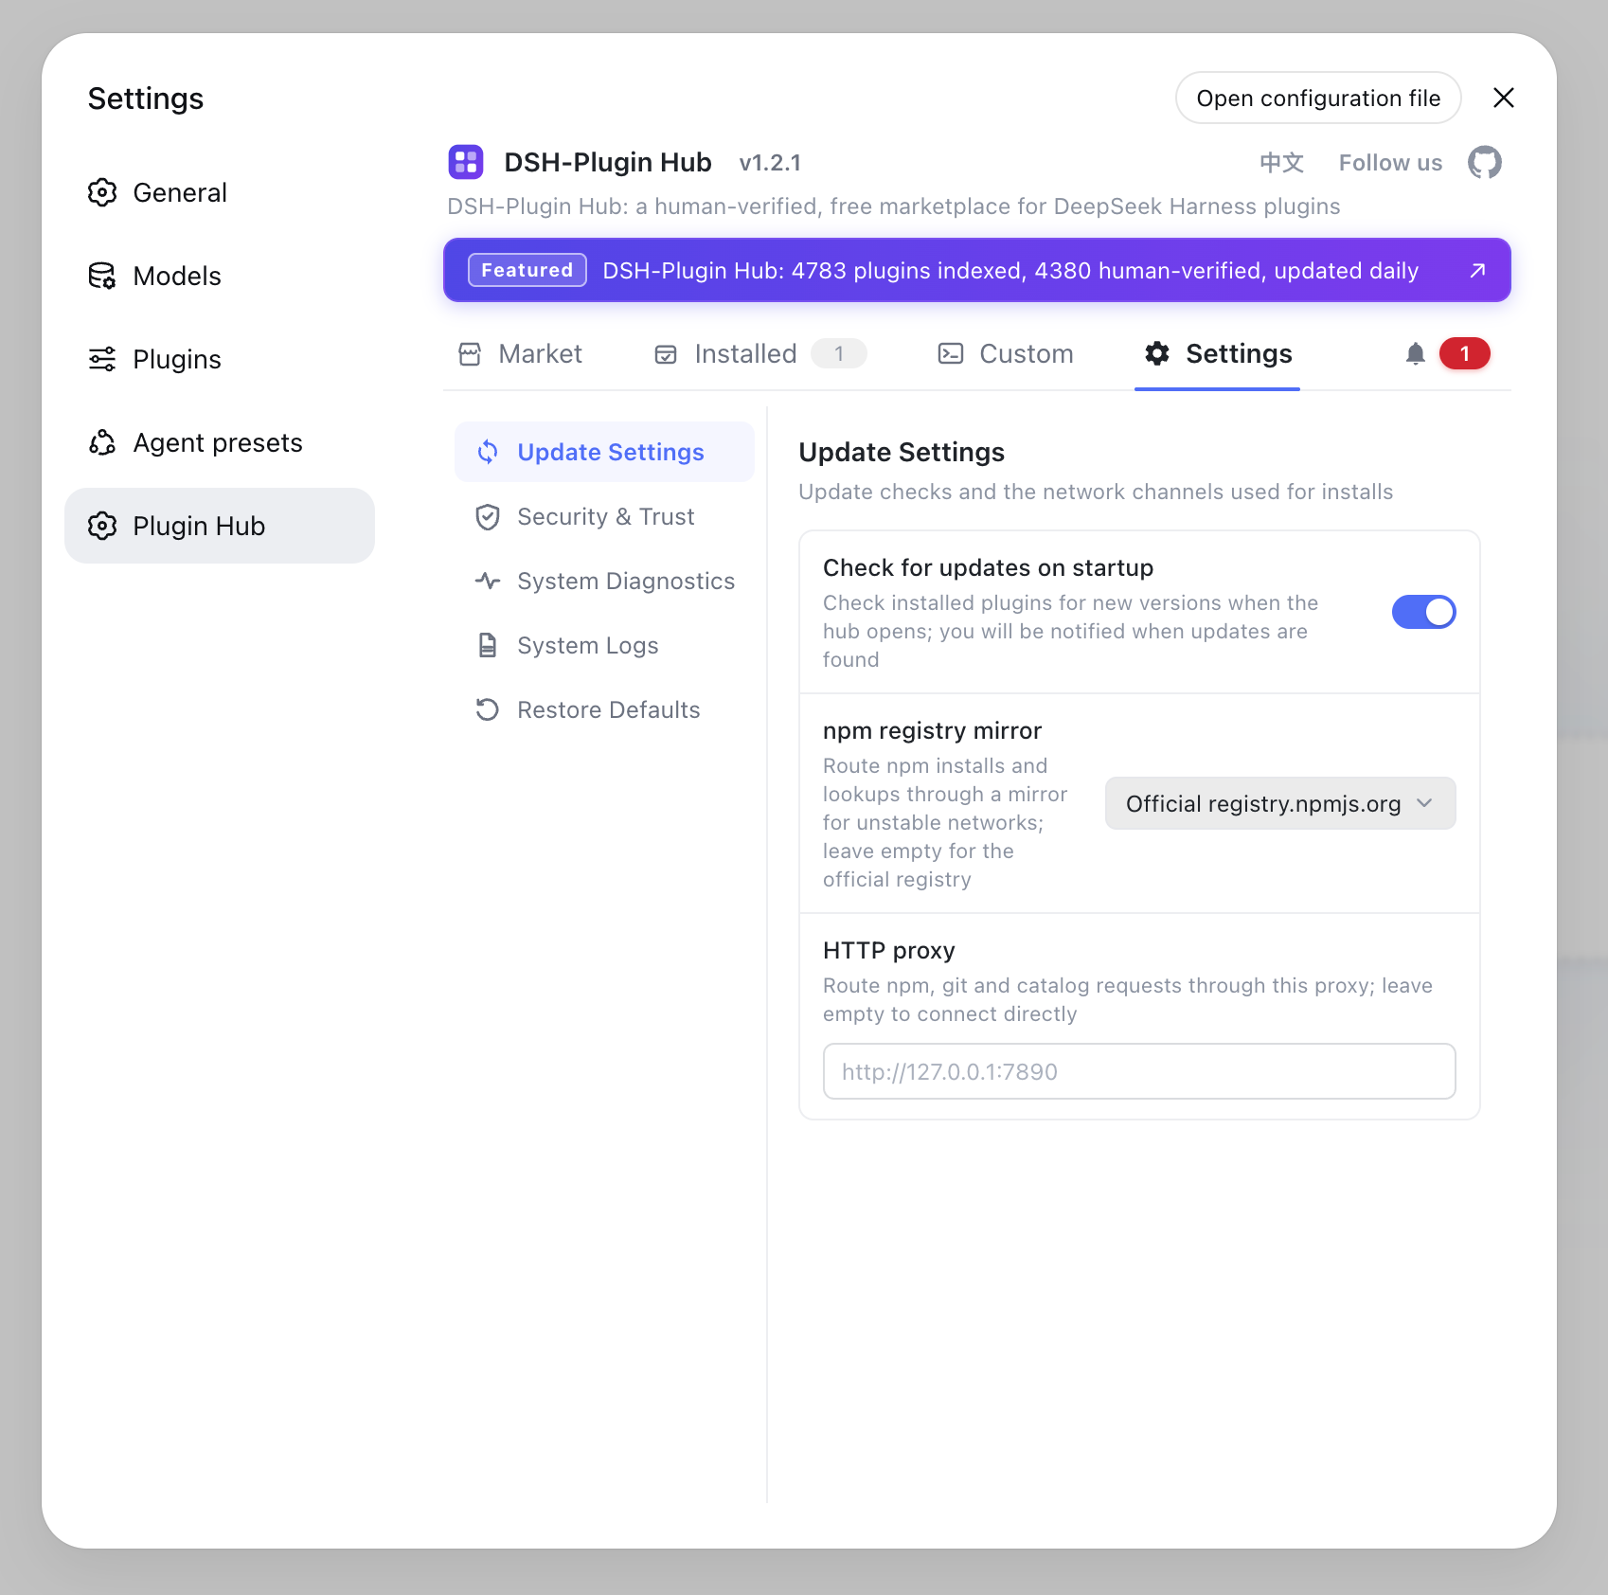Click the System Logs document icon

[488, 645]
